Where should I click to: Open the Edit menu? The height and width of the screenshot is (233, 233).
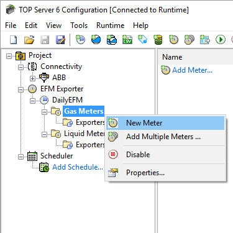pos(31,25)
